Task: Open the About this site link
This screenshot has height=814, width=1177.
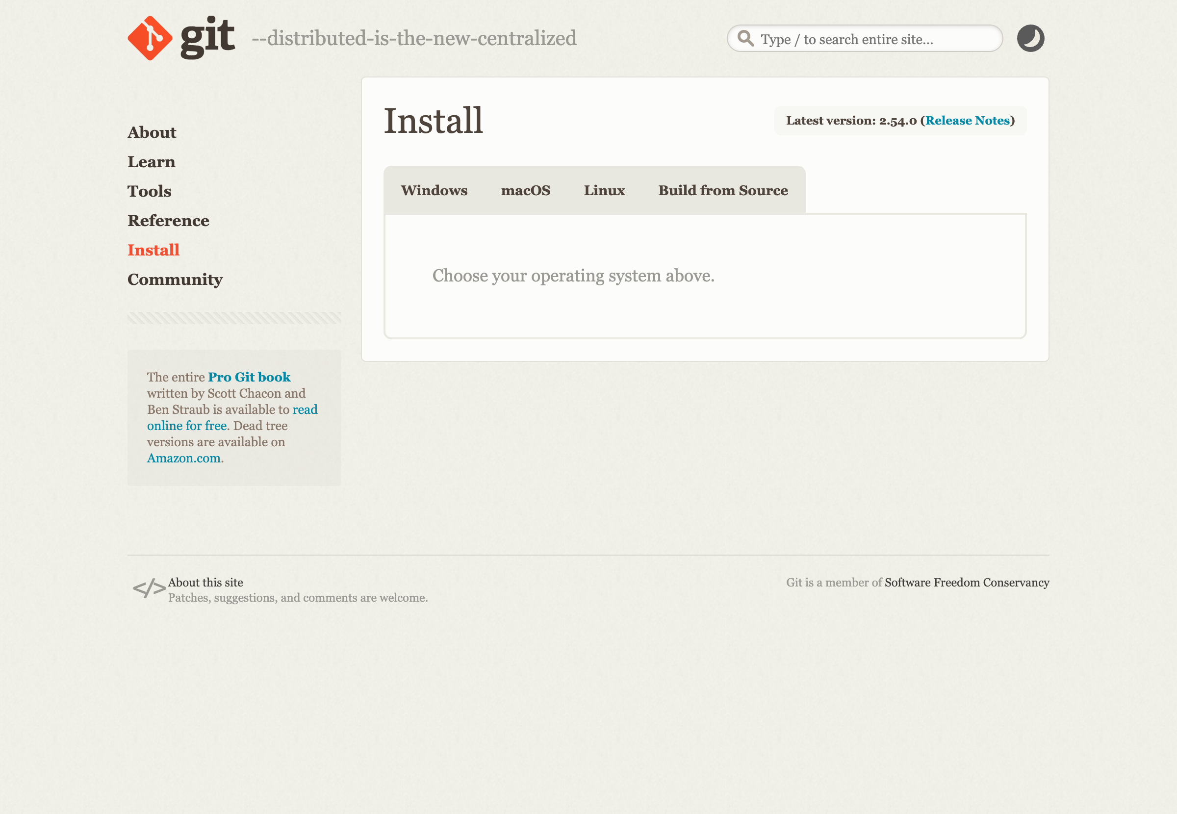Action: (x=205, y=583)
